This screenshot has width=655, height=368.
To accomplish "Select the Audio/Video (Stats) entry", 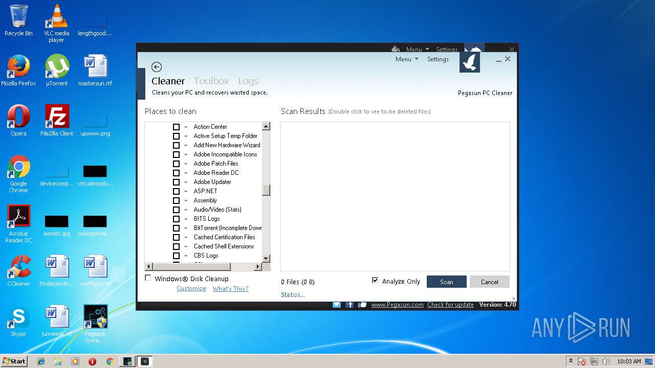I will 217,210.
